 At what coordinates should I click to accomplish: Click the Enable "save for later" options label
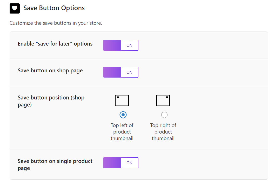coord(55,44)
